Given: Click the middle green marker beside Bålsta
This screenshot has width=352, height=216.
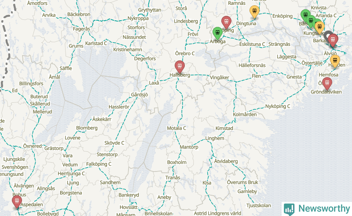Looking at the screenshot, I should [x=311, y=21].
